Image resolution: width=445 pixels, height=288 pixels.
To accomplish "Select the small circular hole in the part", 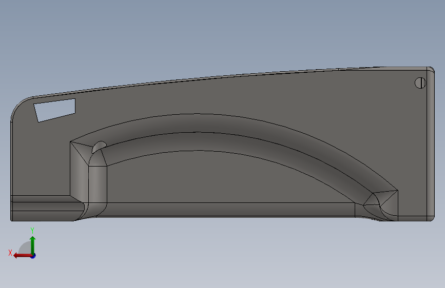I will (420, 83).
